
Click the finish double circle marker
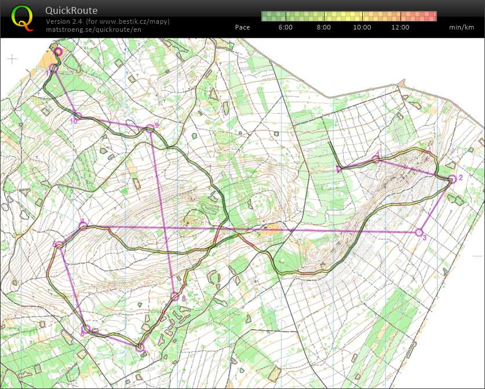tap(58, 52)
